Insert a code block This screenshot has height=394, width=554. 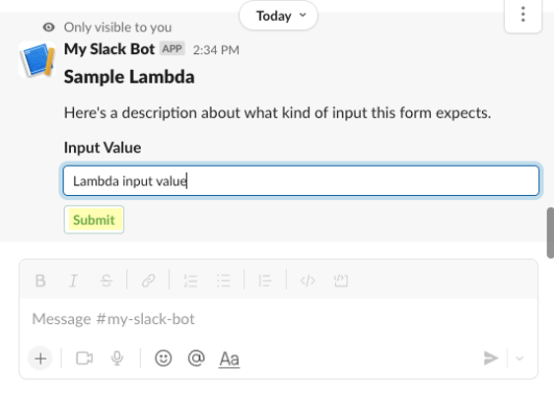(x=341, y=281)
